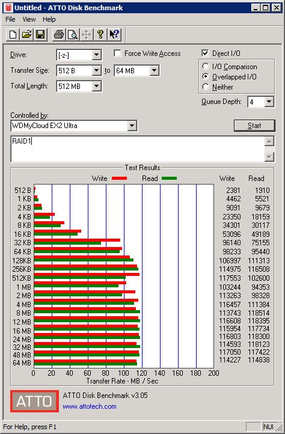This screenshot has width=285, height=434.
Task: Open the File menu
Action: tap(10, 19)
